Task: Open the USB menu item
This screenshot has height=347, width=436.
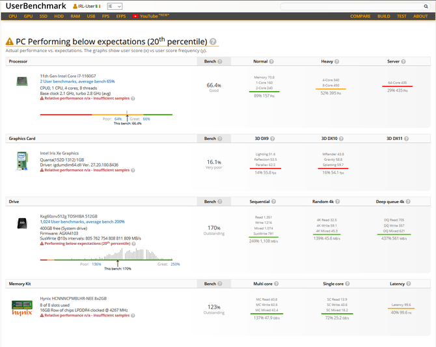Action: point(91,16)
